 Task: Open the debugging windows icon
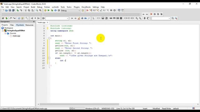(x=119, y=10)
